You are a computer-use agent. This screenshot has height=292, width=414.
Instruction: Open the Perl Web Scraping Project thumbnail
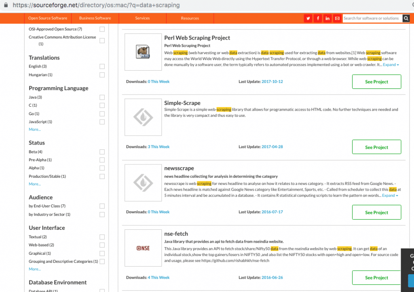pos(143,52)
